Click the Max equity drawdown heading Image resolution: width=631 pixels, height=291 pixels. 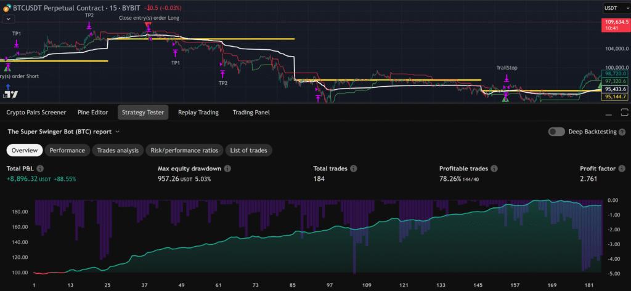pyautogui.click(x=190, y=169)
